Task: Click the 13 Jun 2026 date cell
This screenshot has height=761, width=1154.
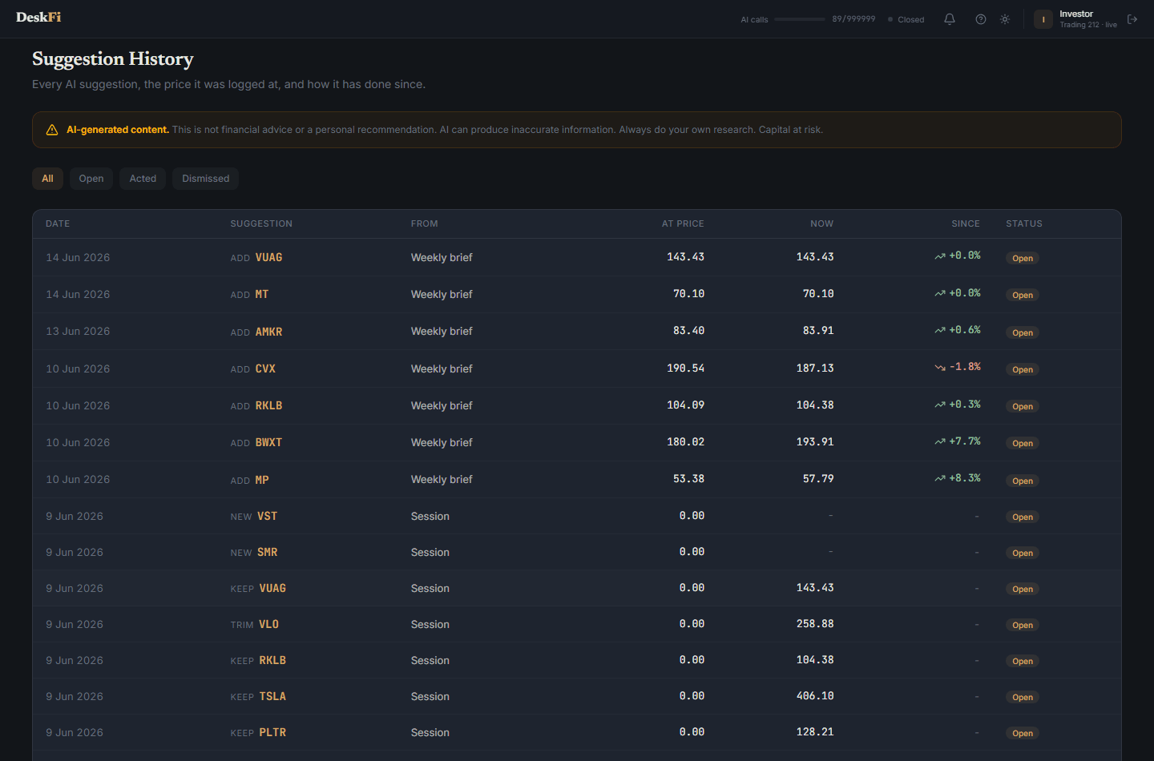Action: click(x=78, y=331)
